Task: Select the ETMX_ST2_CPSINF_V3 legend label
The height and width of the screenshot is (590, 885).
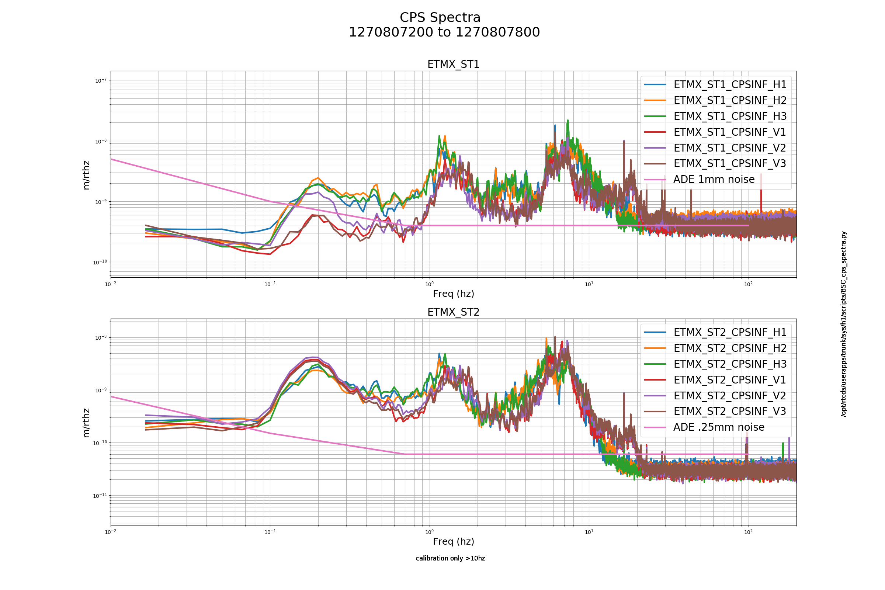Action: [730, 412]
